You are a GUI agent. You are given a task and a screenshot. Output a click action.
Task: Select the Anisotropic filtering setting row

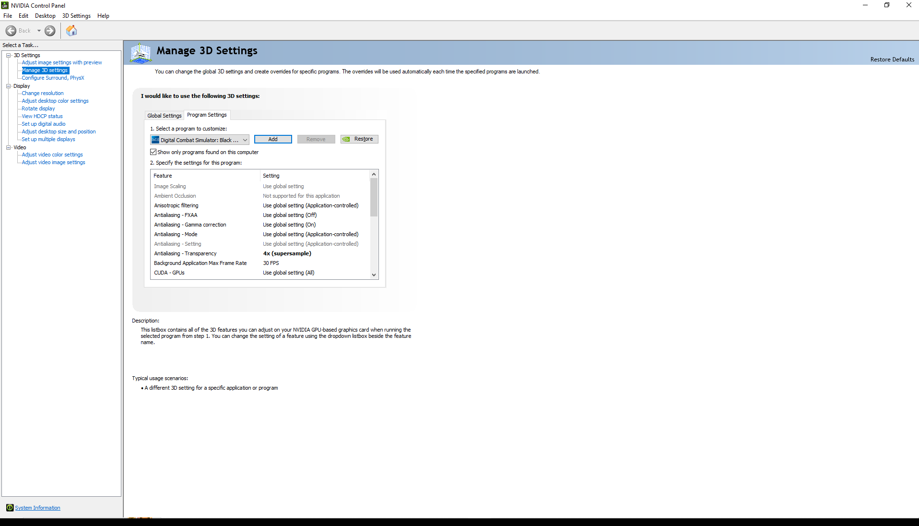coord(260,205)
